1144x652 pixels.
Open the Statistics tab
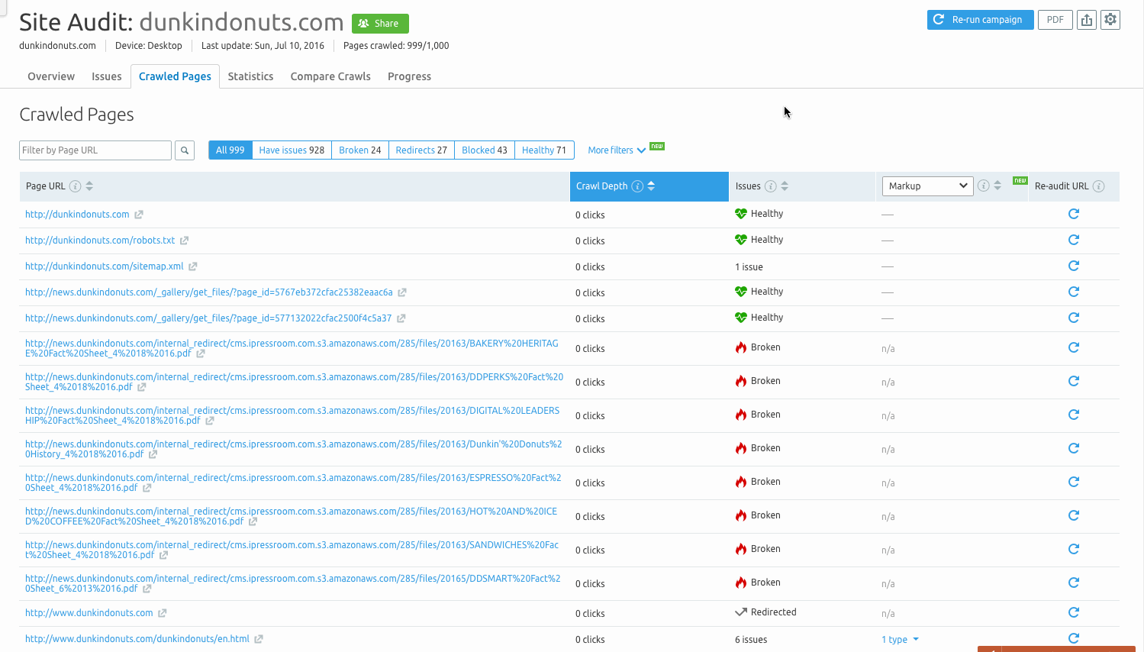pyautogui.click(x=250, y=76)
